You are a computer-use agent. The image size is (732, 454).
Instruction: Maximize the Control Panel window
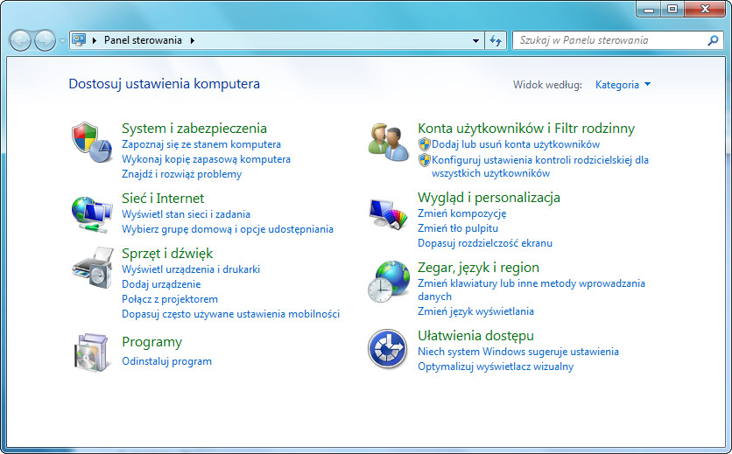point(672,9)
